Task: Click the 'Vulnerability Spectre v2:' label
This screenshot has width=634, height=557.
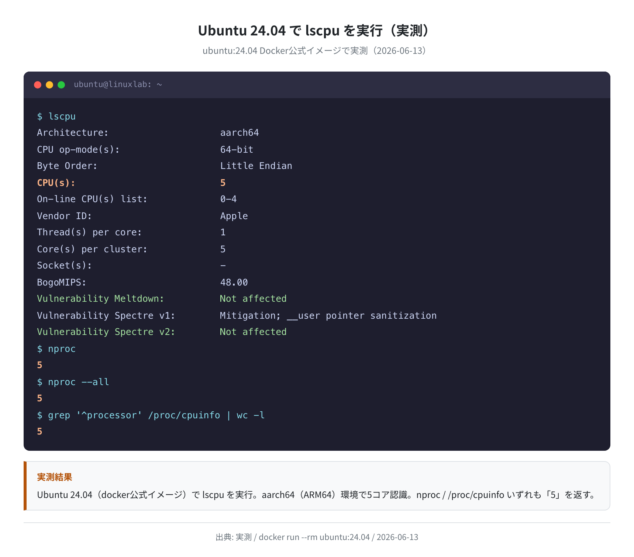Action: (x=106, y=332)
